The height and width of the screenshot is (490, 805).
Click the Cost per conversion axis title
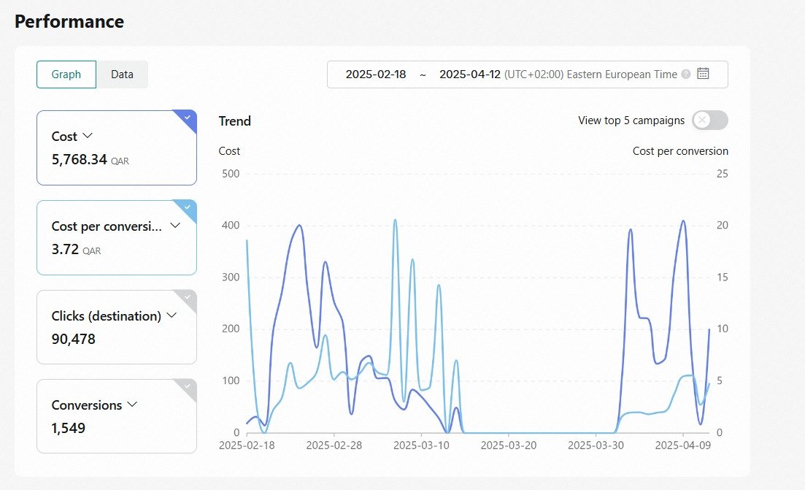(x=680, y=151)
